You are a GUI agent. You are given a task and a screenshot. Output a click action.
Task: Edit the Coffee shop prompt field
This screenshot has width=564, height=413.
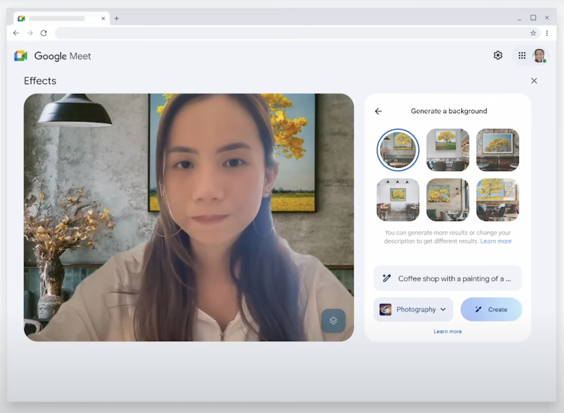point(447,278)
